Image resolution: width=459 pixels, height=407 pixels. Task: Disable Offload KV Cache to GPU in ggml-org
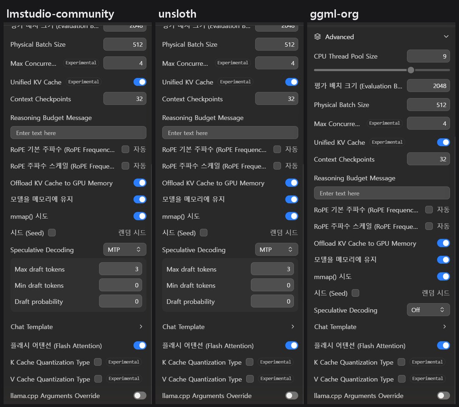444,243
